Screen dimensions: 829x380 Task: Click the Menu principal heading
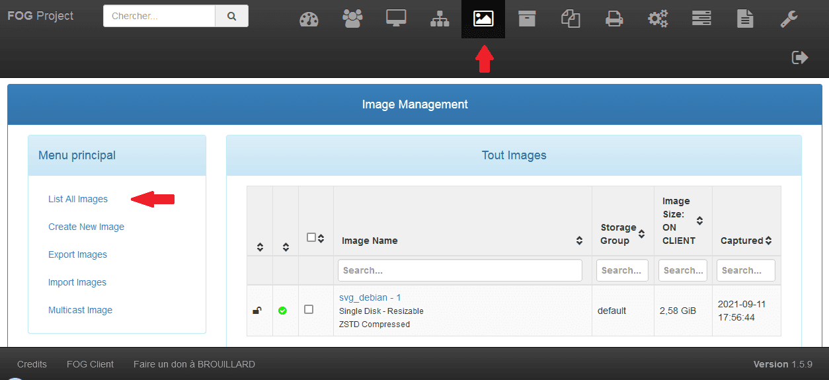click(x=77, y=155)
